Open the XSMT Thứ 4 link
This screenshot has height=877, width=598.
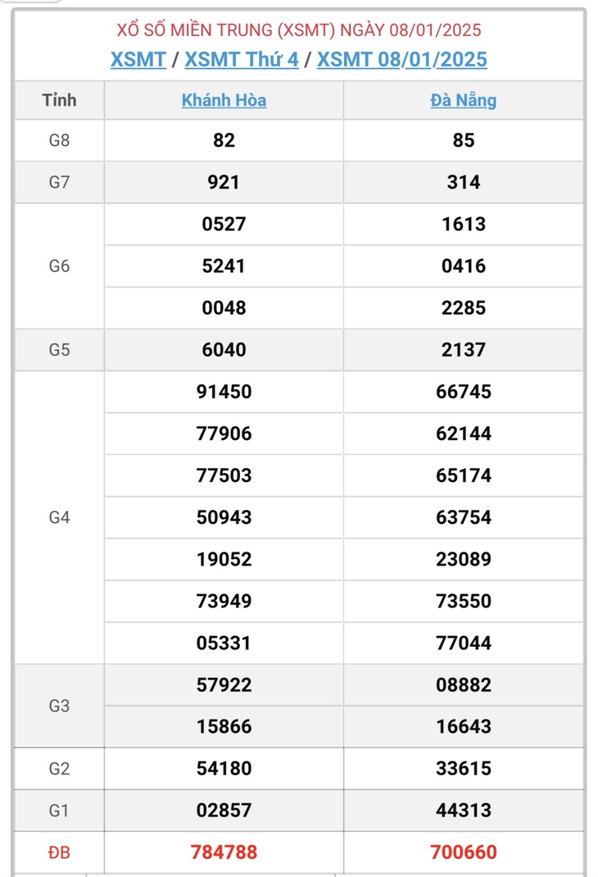click(242, 59)
